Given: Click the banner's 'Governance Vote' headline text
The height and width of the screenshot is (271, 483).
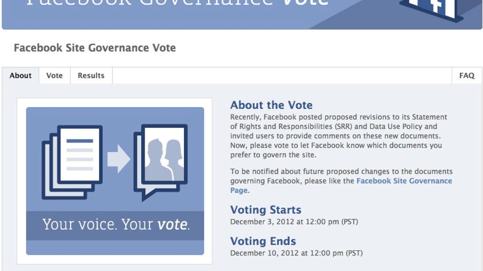Looking at the screenshot, I should (x=177, y=5).
